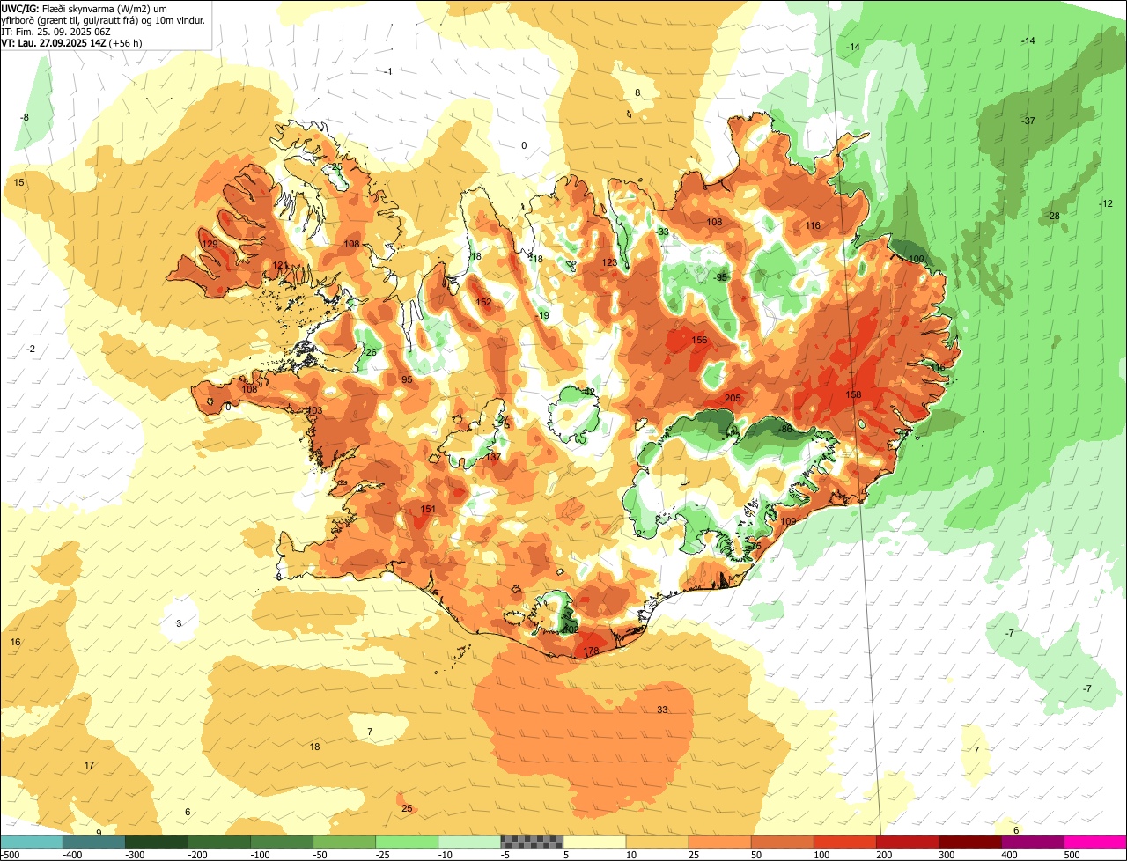Click the ocean value '15' in the northwest

[19, 182]
